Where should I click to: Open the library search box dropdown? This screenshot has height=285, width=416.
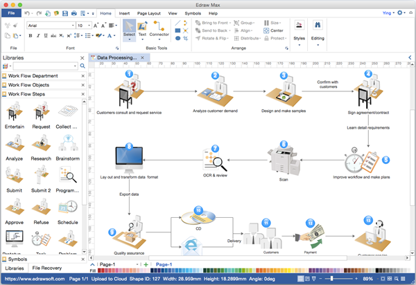75,66
